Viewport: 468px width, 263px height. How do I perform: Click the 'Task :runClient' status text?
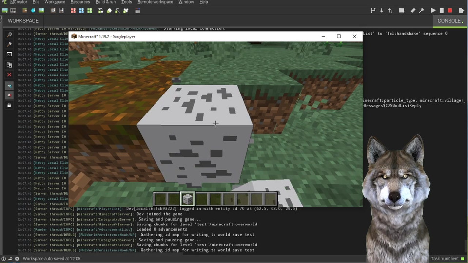[445, 259]
